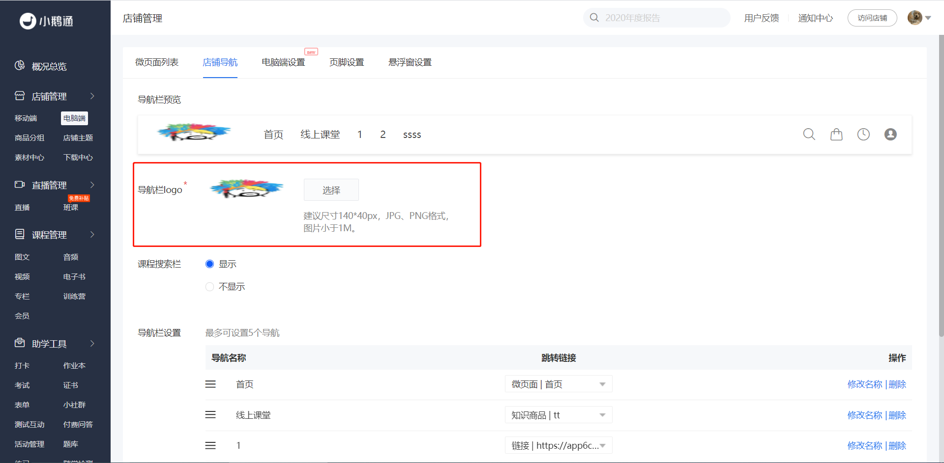944x463 pixels.
Task: Select 不显示 for 课程搜索栏
Action: click(209, 287)
